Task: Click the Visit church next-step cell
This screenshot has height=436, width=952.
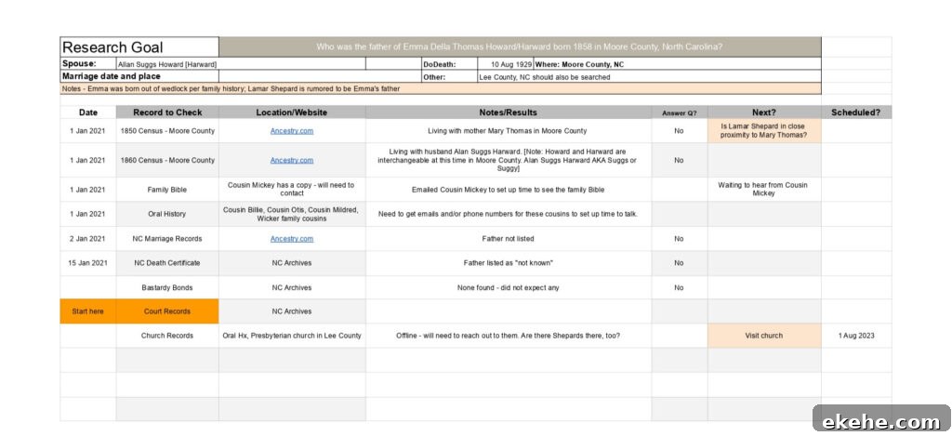Action: coord(764,336)
